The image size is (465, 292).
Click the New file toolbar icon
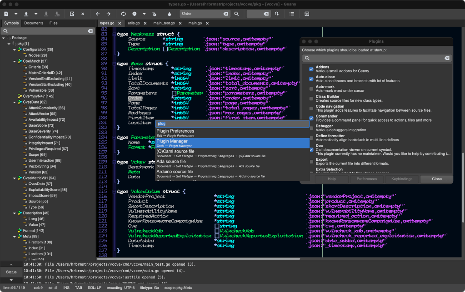6,14
